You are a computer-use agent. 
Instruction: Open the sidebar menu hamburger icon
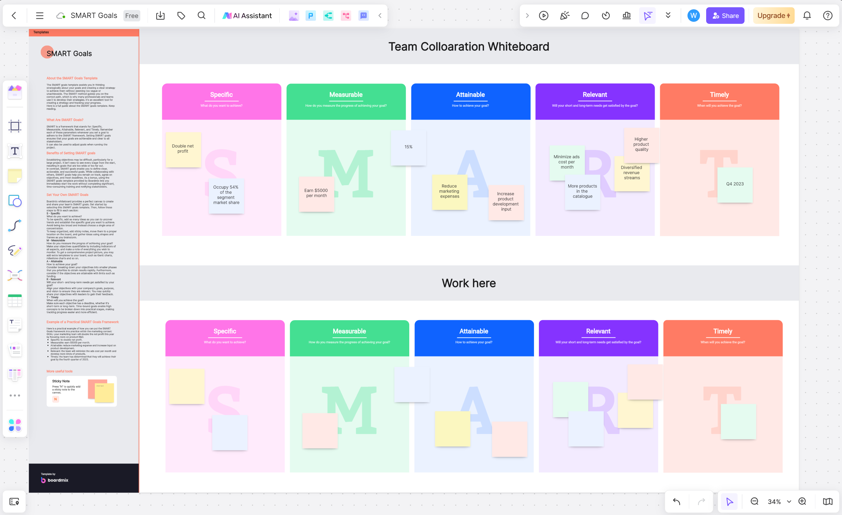[x=39, y=16]
